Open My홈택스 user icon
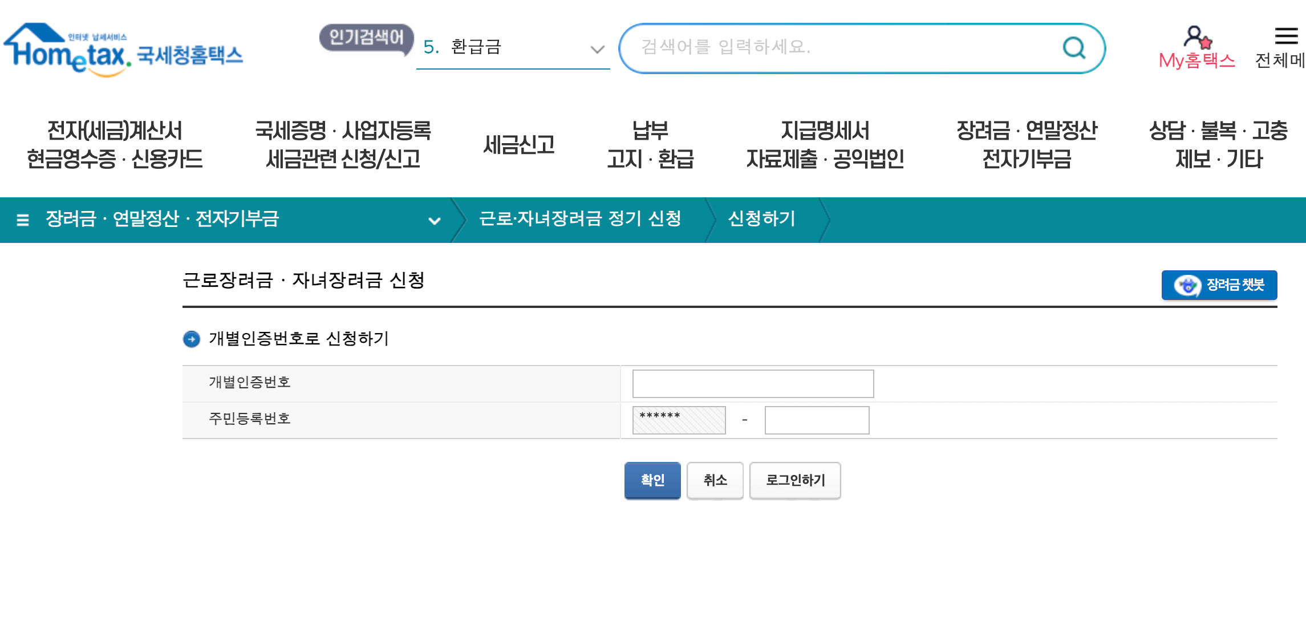Image resolution: width=1306 pixels, height=633 pixels. 1196,39
